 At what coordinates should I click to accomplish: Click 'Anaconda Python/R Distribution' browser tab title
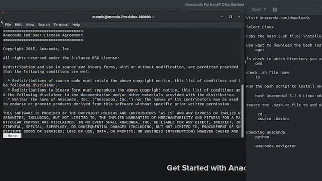tap(214, 5)
